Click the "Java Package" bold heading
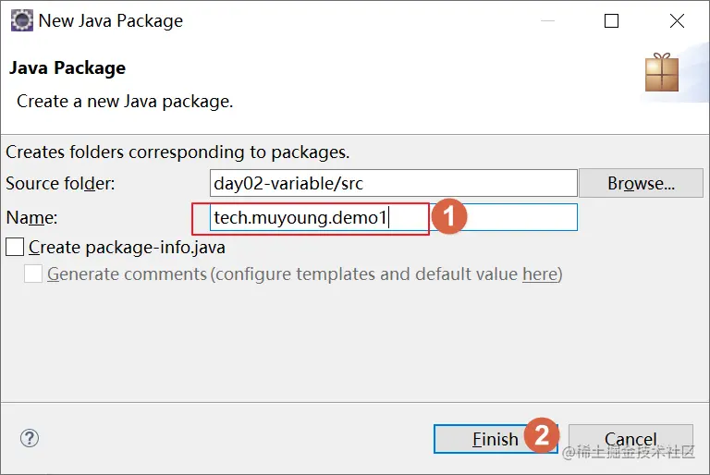The width and height of the screenshot is (710, 475). (x=67, y=67)
